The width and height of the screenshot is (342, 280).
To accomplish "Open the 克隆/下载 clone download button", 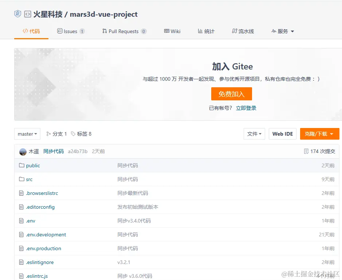I will point(319,134).
